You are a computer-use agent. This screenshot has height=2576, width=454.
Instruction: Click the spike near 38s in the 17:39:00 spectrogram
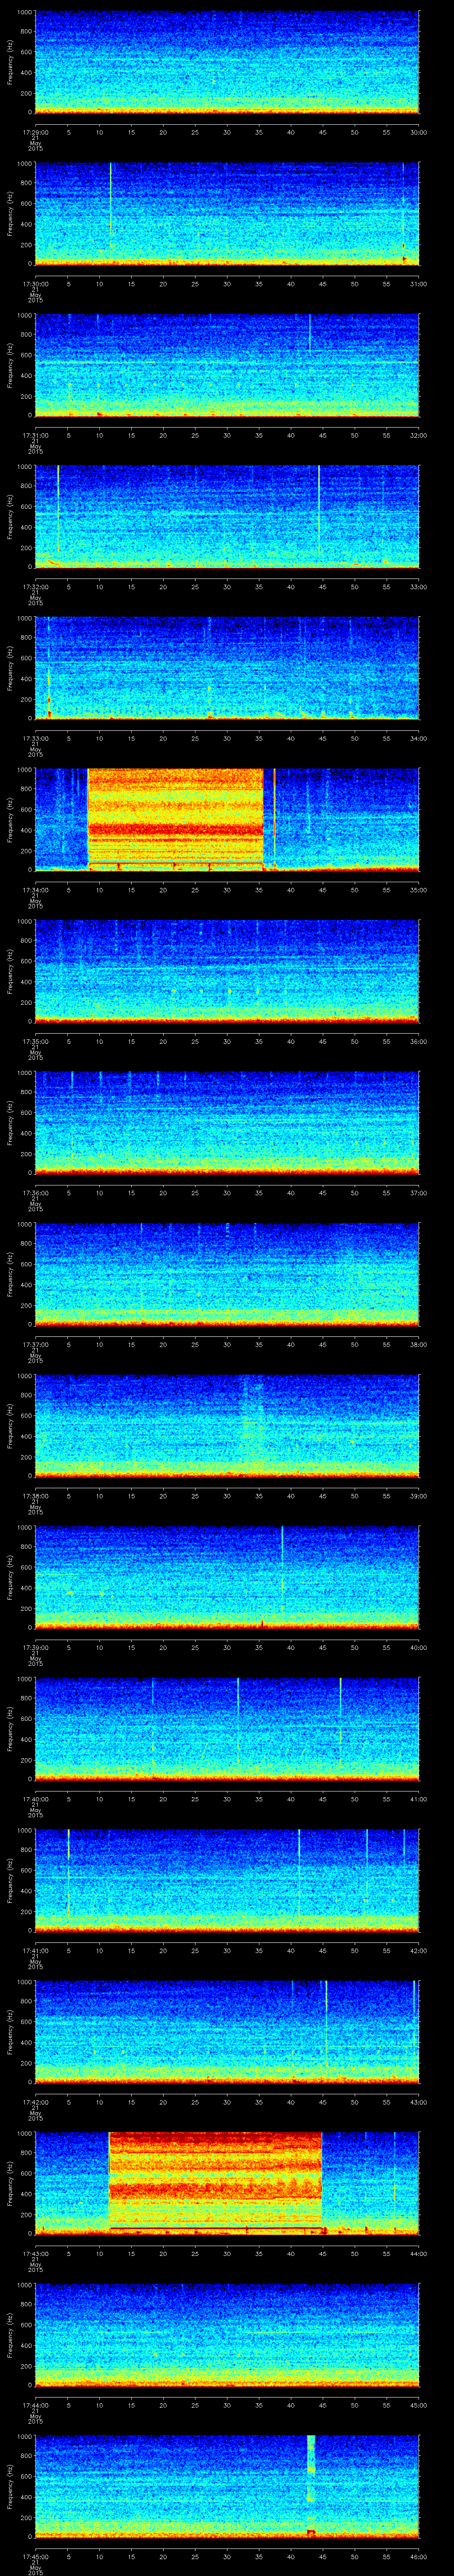tap(282, 1546)
